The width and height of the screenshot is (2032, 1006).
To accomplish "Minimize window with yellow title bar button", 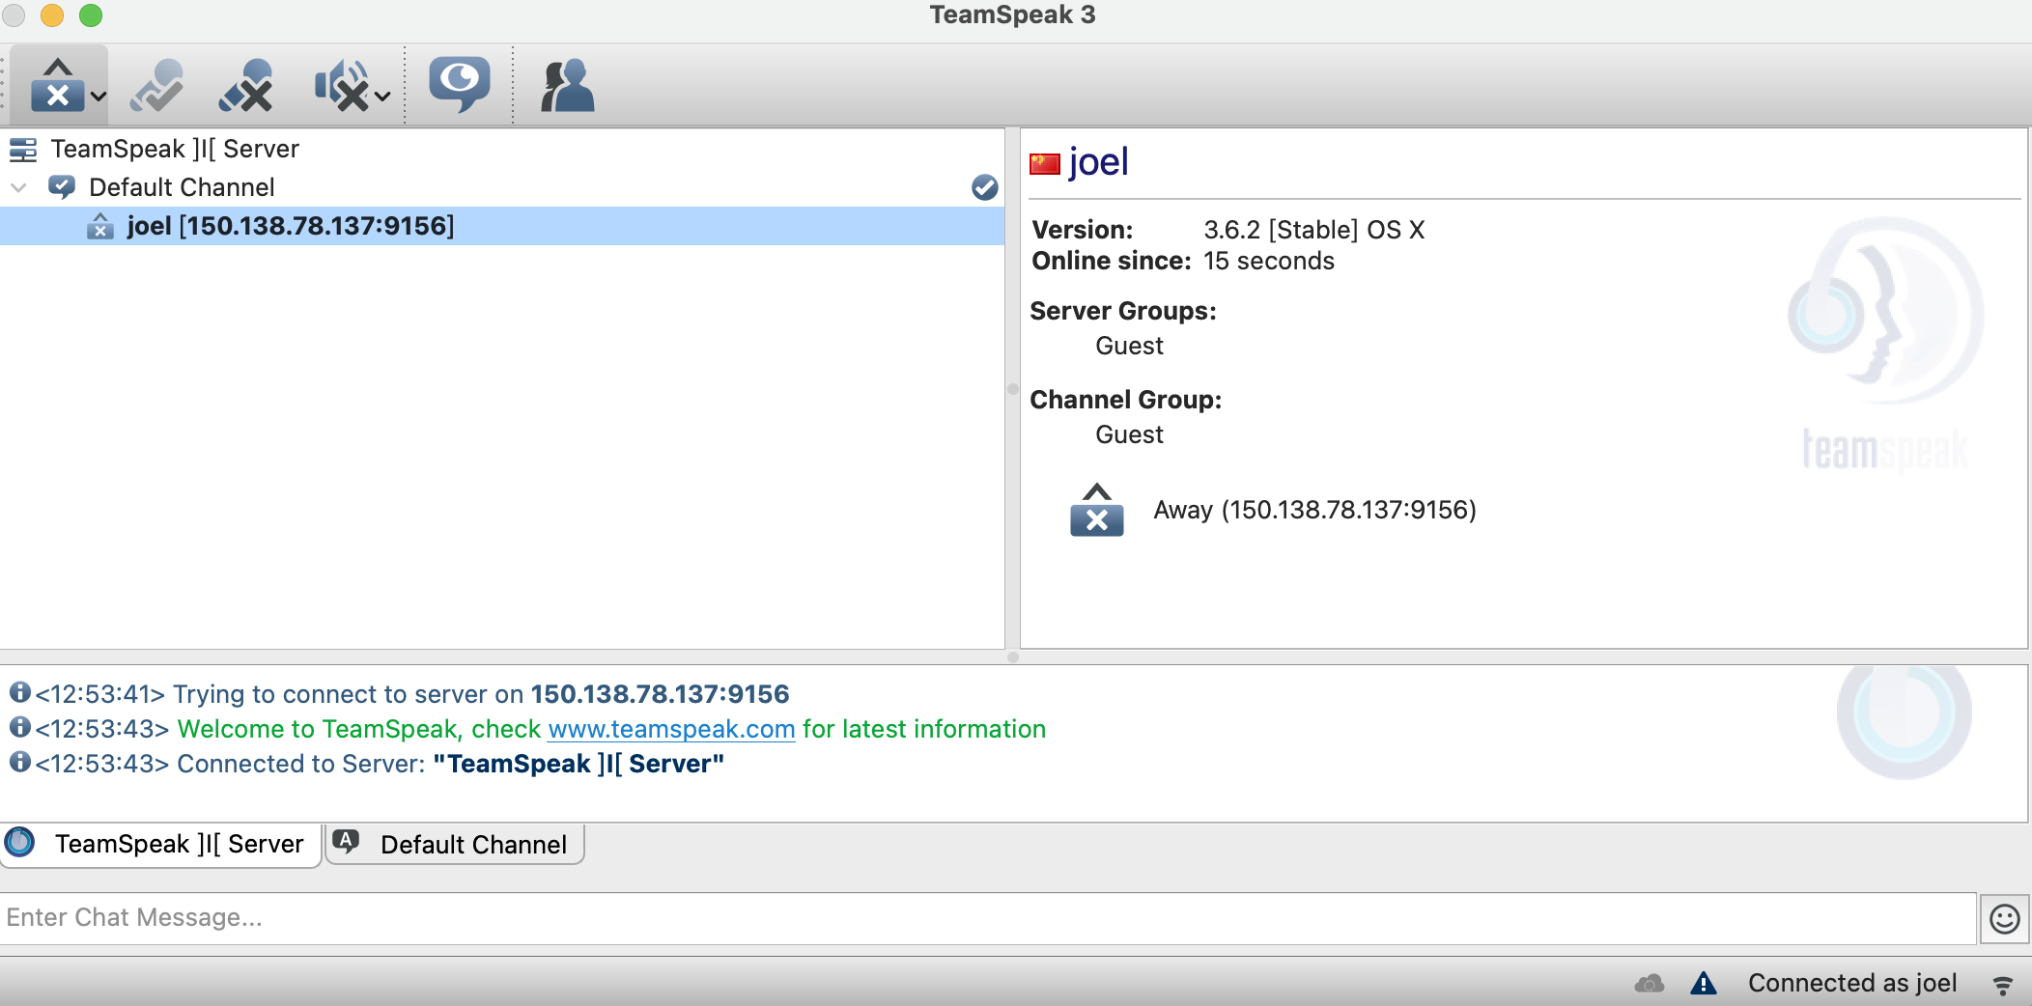I will pyautogui.click(x=52, y=14).
